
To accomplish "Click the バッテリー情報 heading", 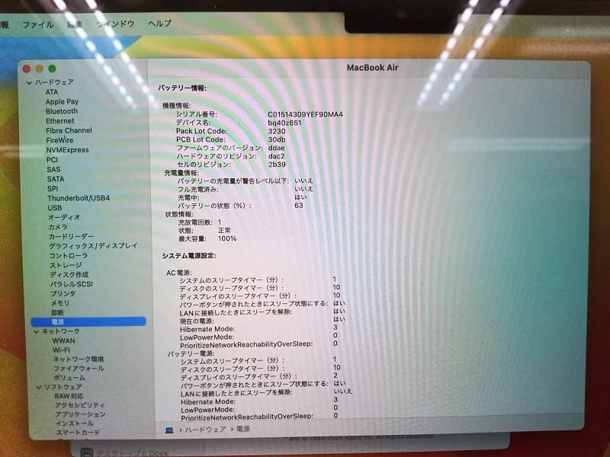I will [182, 88].
